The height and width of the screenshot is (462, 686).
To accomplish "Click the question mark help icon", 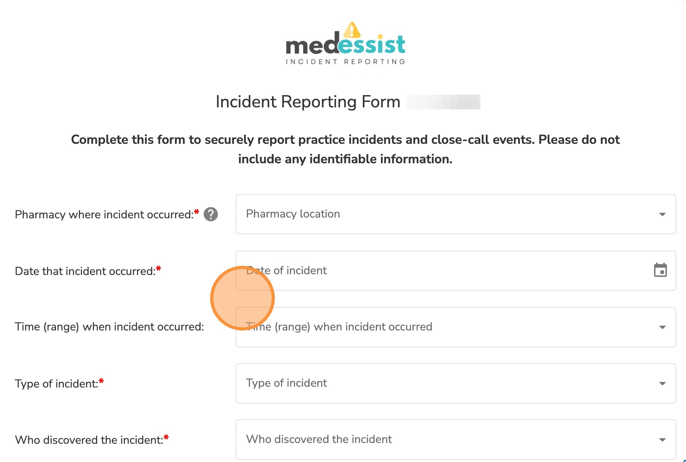I will [x=211, y=214].
